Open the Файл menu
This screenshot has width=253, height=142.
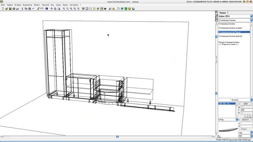pyautogui.click(x=3, y=5)
